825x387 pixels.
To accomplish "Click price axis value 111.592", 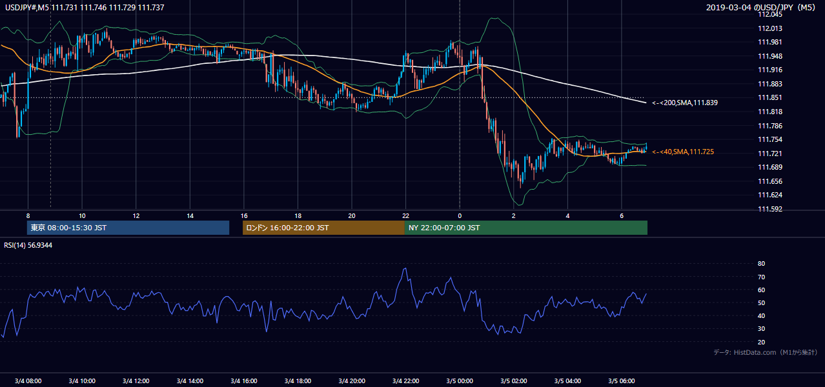I will pyautogui.click(x=771, y=209).
